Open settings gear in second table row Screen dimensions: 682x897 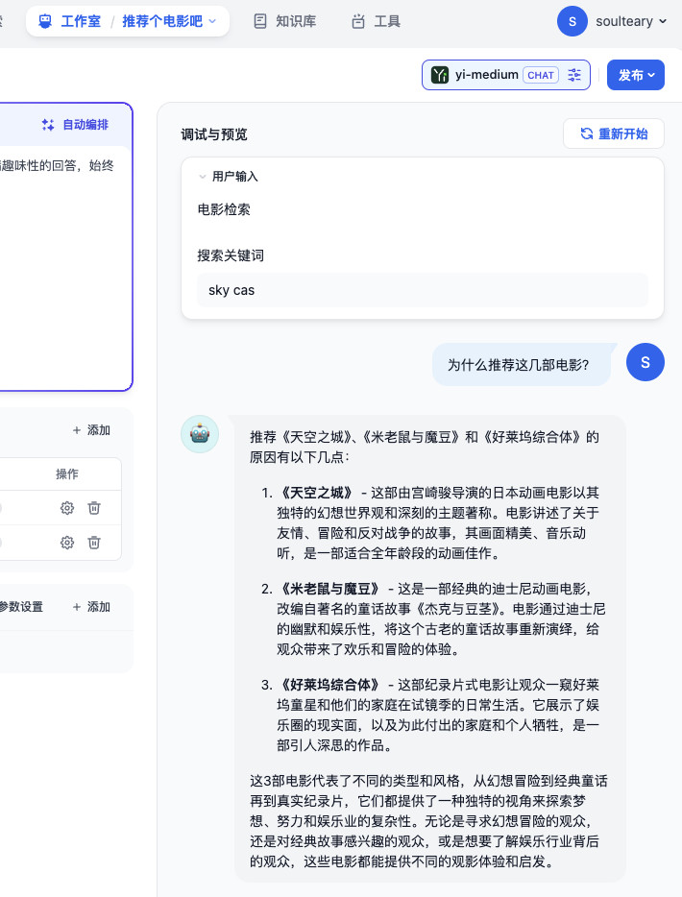tap(67, 543)
